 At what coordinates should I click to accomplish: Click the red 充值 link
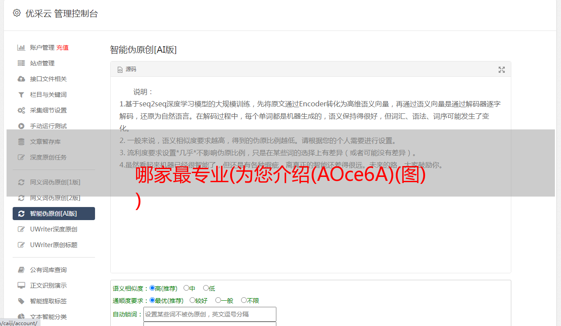coord(62,48)
